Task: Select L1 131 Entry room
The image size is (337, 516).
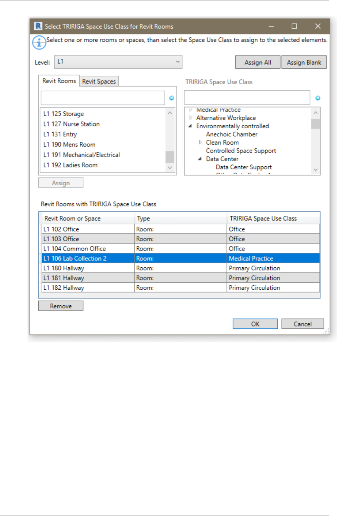Action: point(60,134)
